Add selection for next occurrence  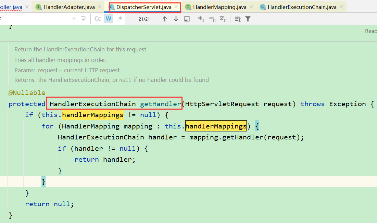click(x=201, y=19)
